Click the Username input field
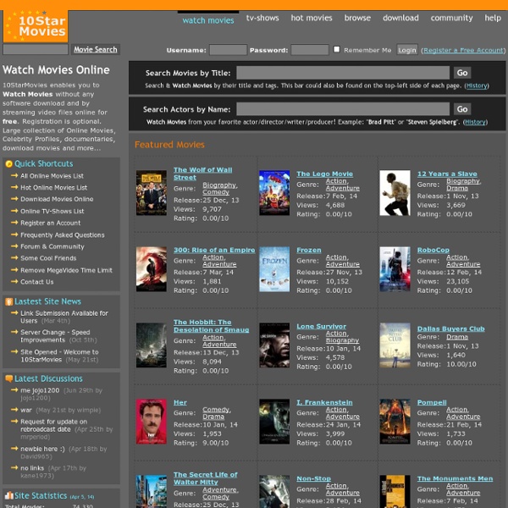The image size is (508, 508). pos(228,50)
